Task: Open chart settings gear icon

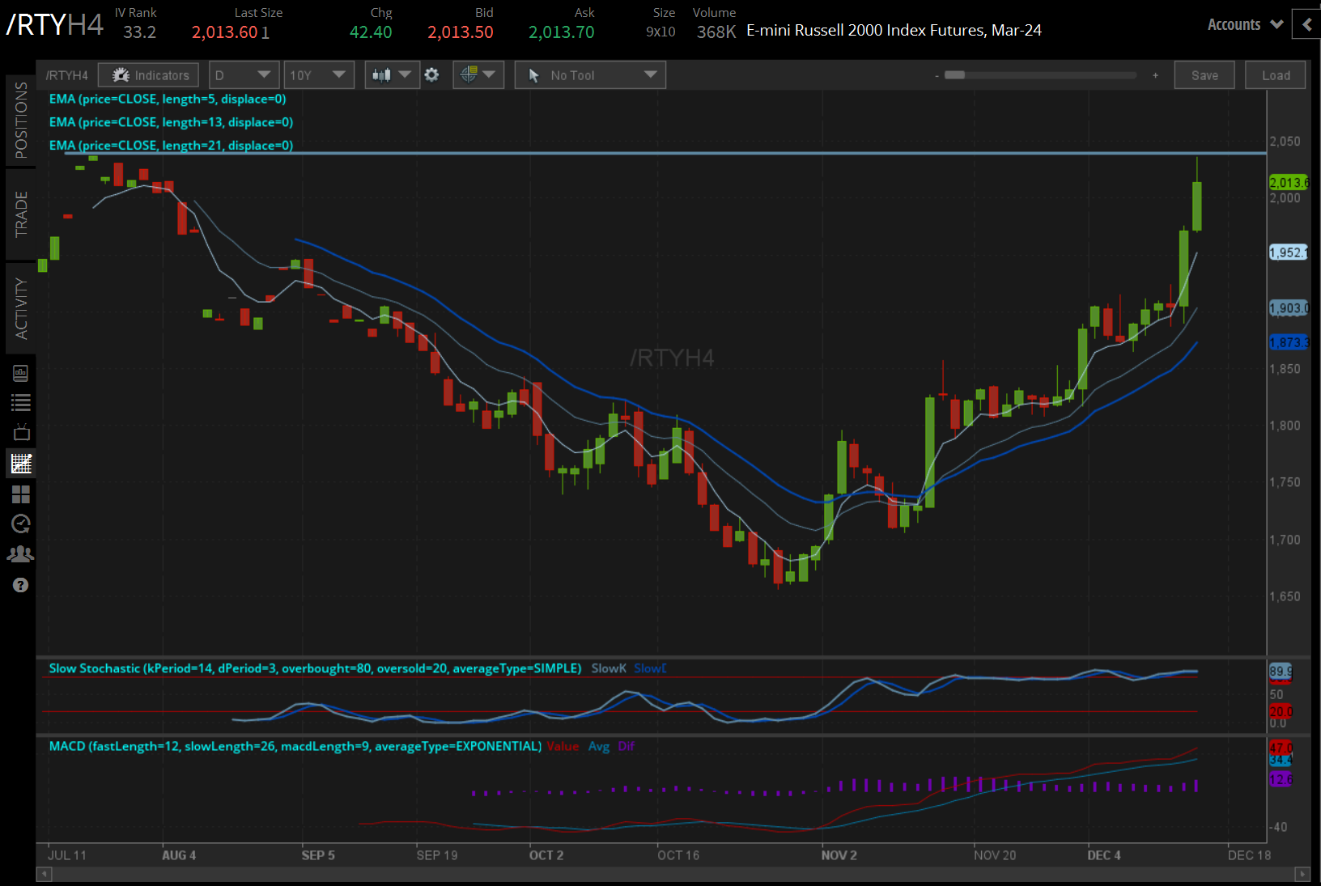Action: [x=431, y=75]
